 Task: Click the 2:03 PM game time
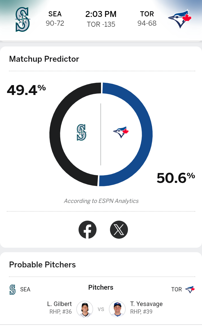point(101,14)
